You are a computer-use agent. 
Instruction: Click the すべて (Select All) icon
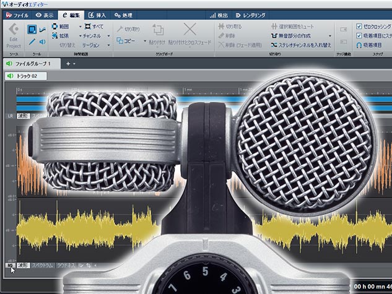[87, 26]
